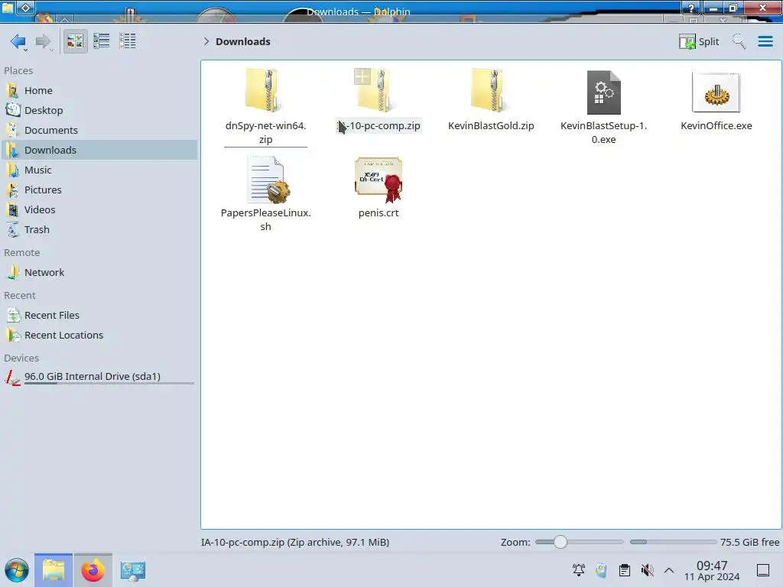
Task: Open the hamburger menu
Action: (765, 41)
